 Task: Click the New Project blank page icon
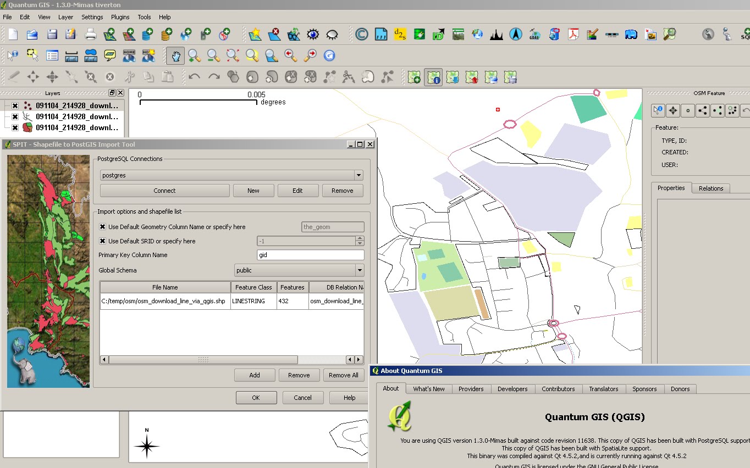[13, 35]
